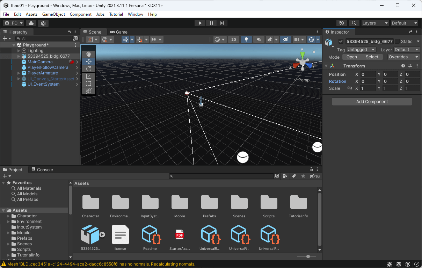Toggle scene lighting lightbulb button

246,39
